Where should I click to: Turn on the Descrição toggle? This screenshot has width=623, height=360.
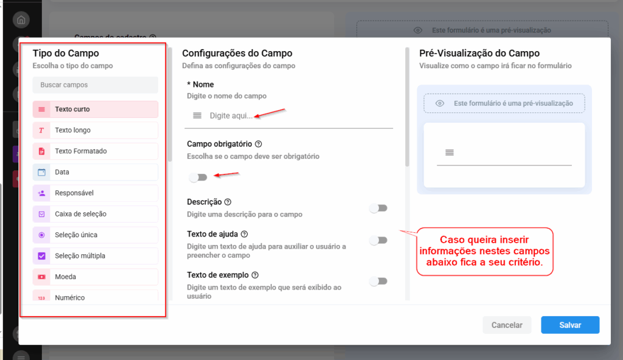tap(378, 208)
